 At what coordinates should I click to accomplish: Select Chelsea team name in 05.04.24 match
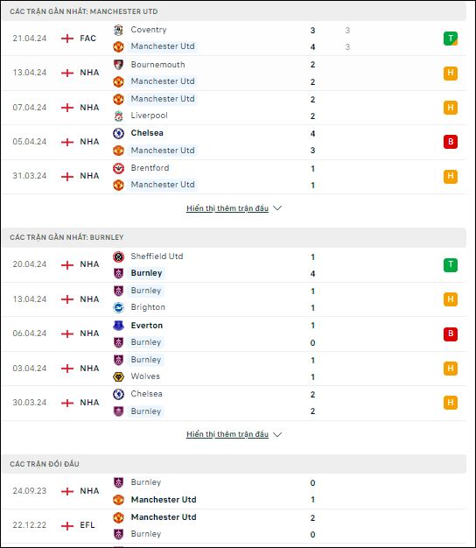point(147,133)
